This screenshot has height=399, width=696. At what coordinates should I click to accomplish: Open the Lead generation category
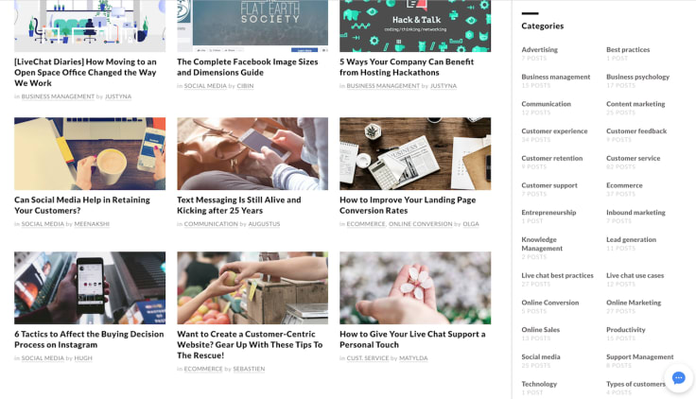click(x=631, y=239)
